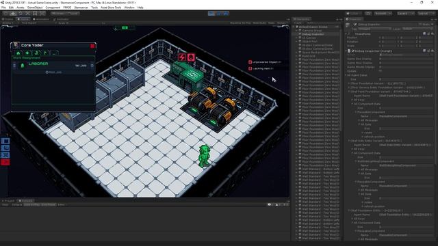Open the second green tab icon in Cora Yoder panel
Image resolution: width=438 pixels, height=246 pixels.
(x=27, y=53)
